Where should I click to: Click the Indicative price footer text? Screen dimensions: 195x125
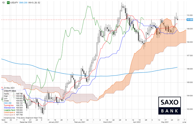tap(9, 118)
